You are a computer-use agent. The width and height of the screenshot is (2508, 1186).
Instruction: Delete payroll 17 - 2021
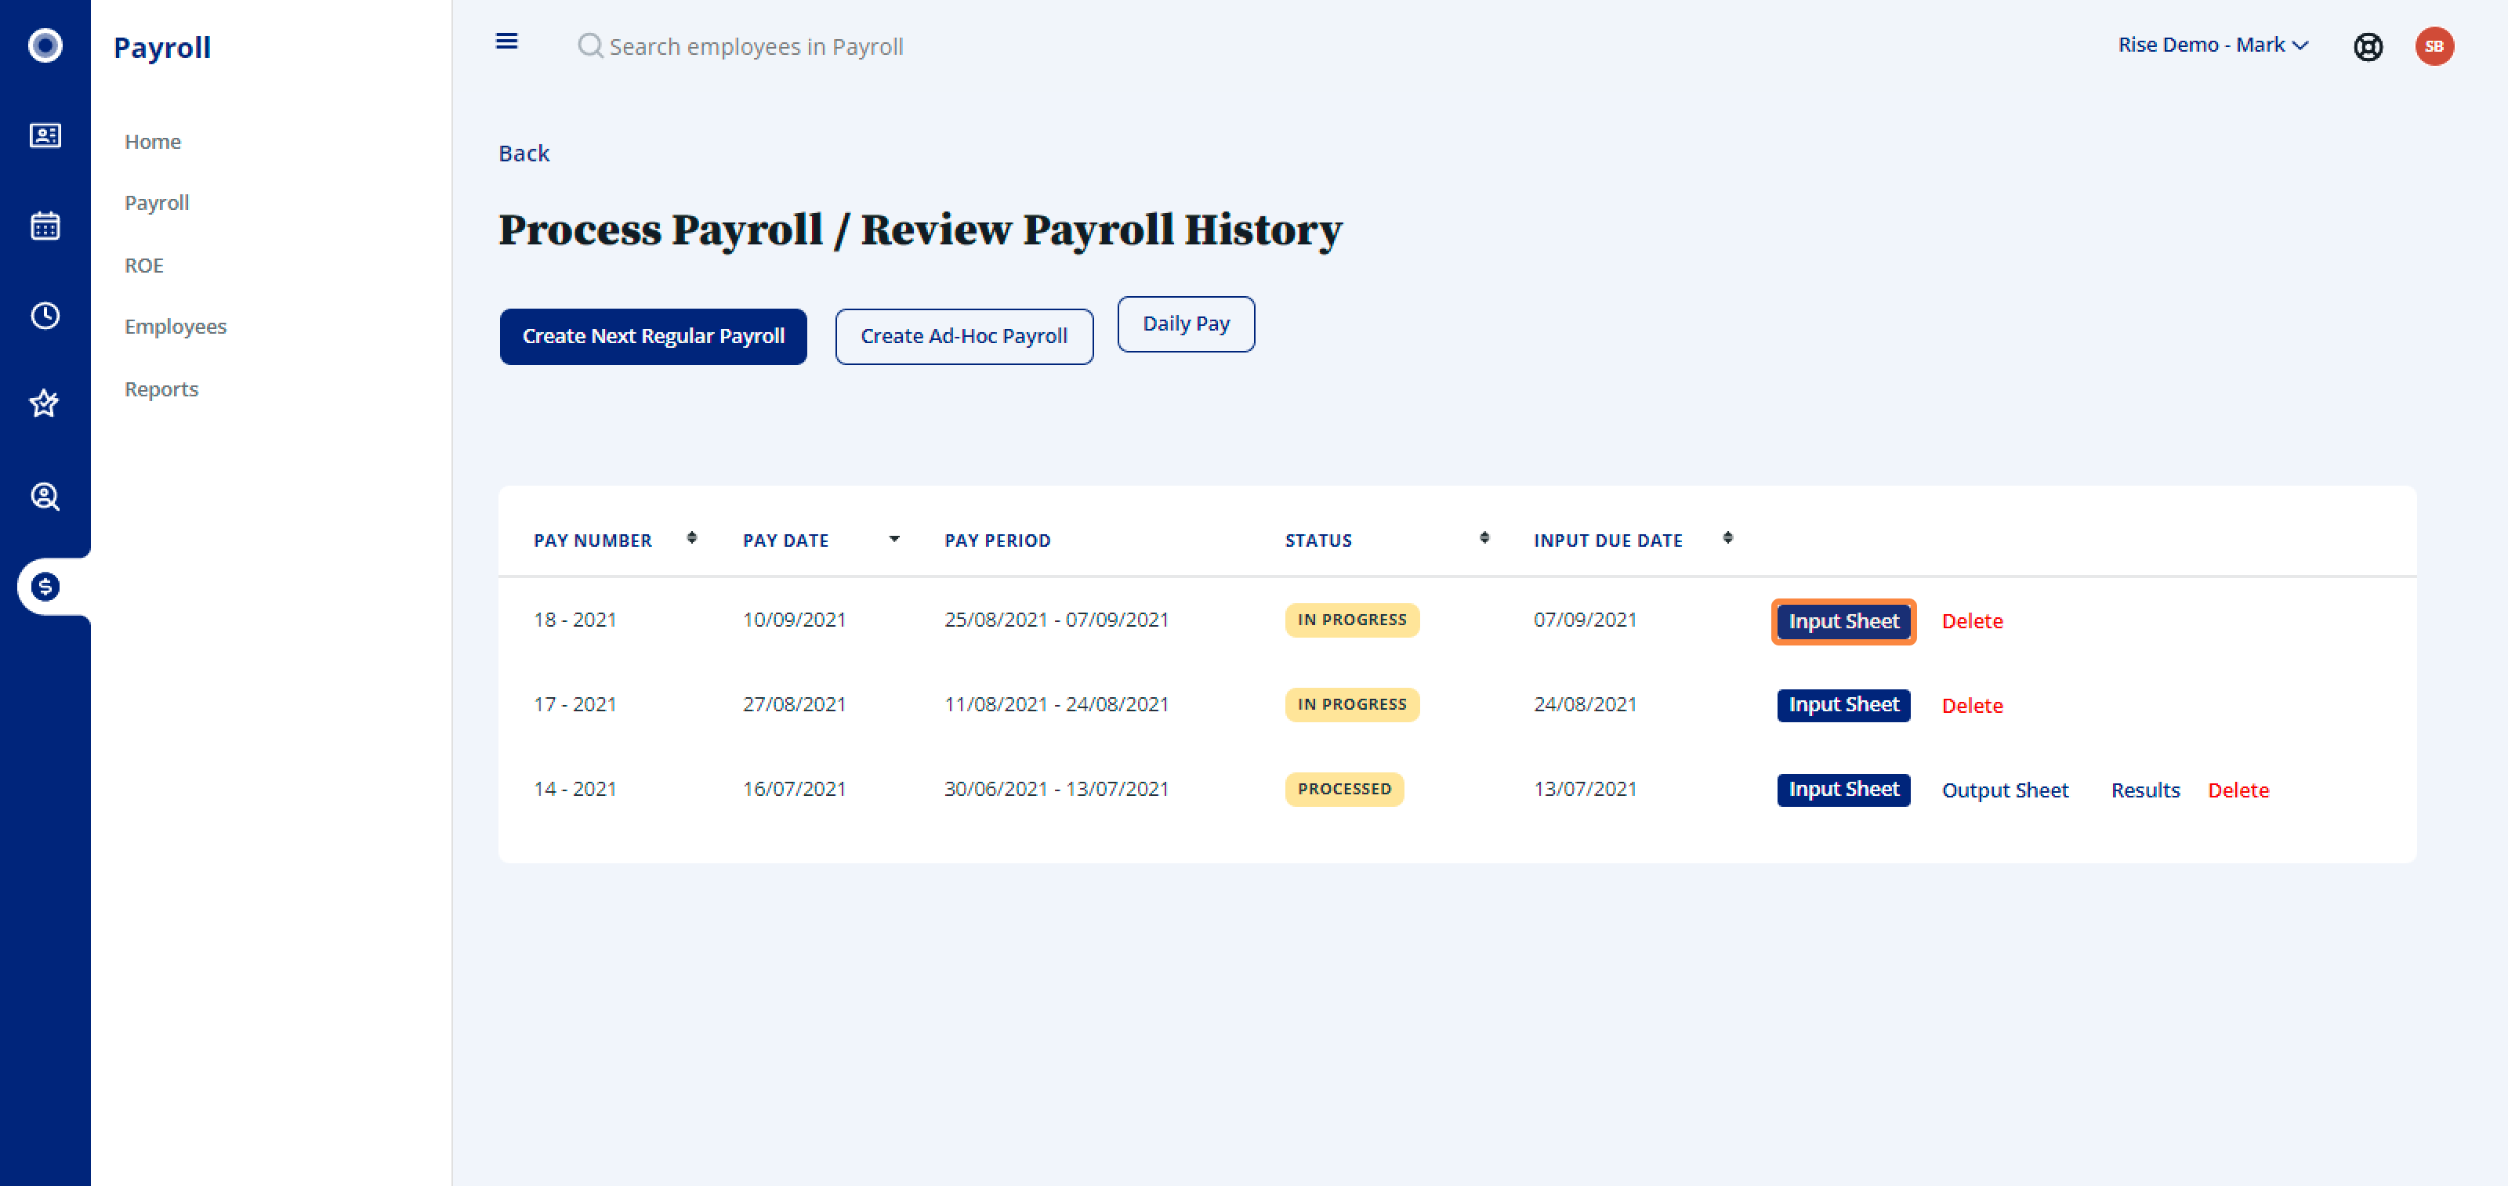[x=1972, y=705]
